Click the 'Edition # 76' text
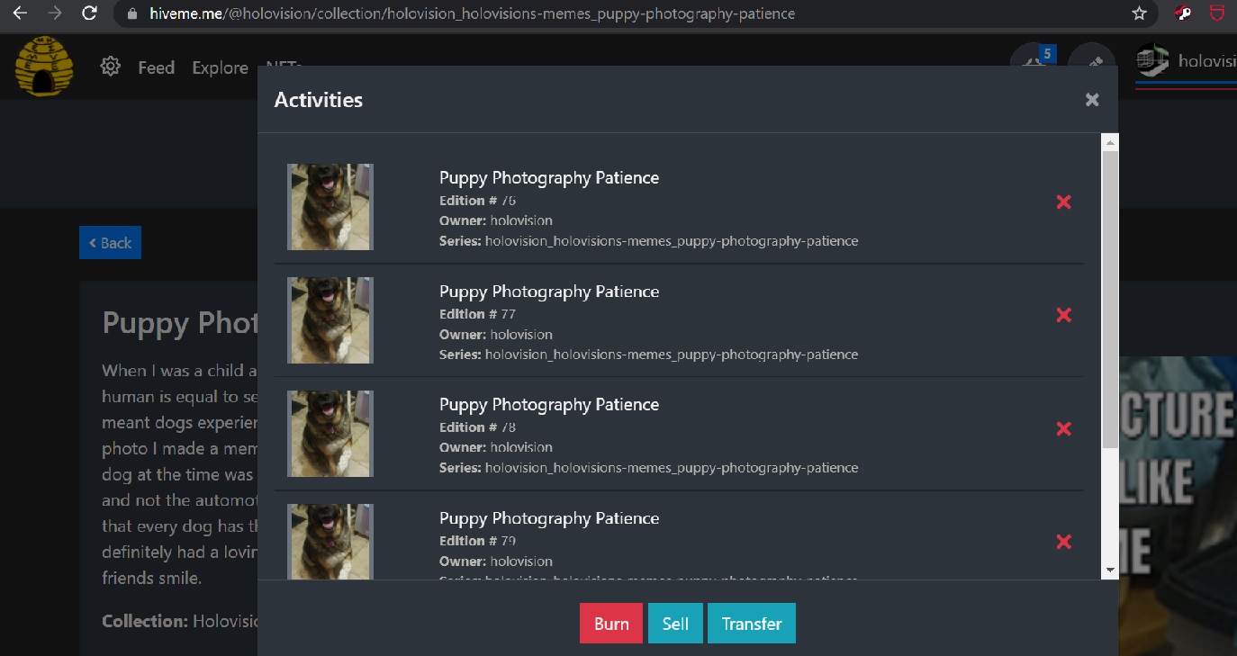This screenshot has height=656, width=1237. 477,201
